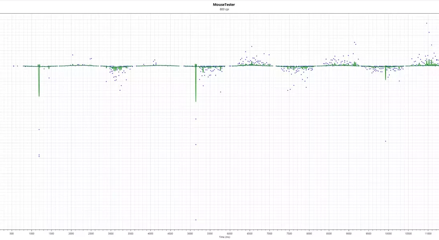The width and height of the screenshot is (439, 240).
Task: Select the 9000 ms tick label
Action: [349, 233]
